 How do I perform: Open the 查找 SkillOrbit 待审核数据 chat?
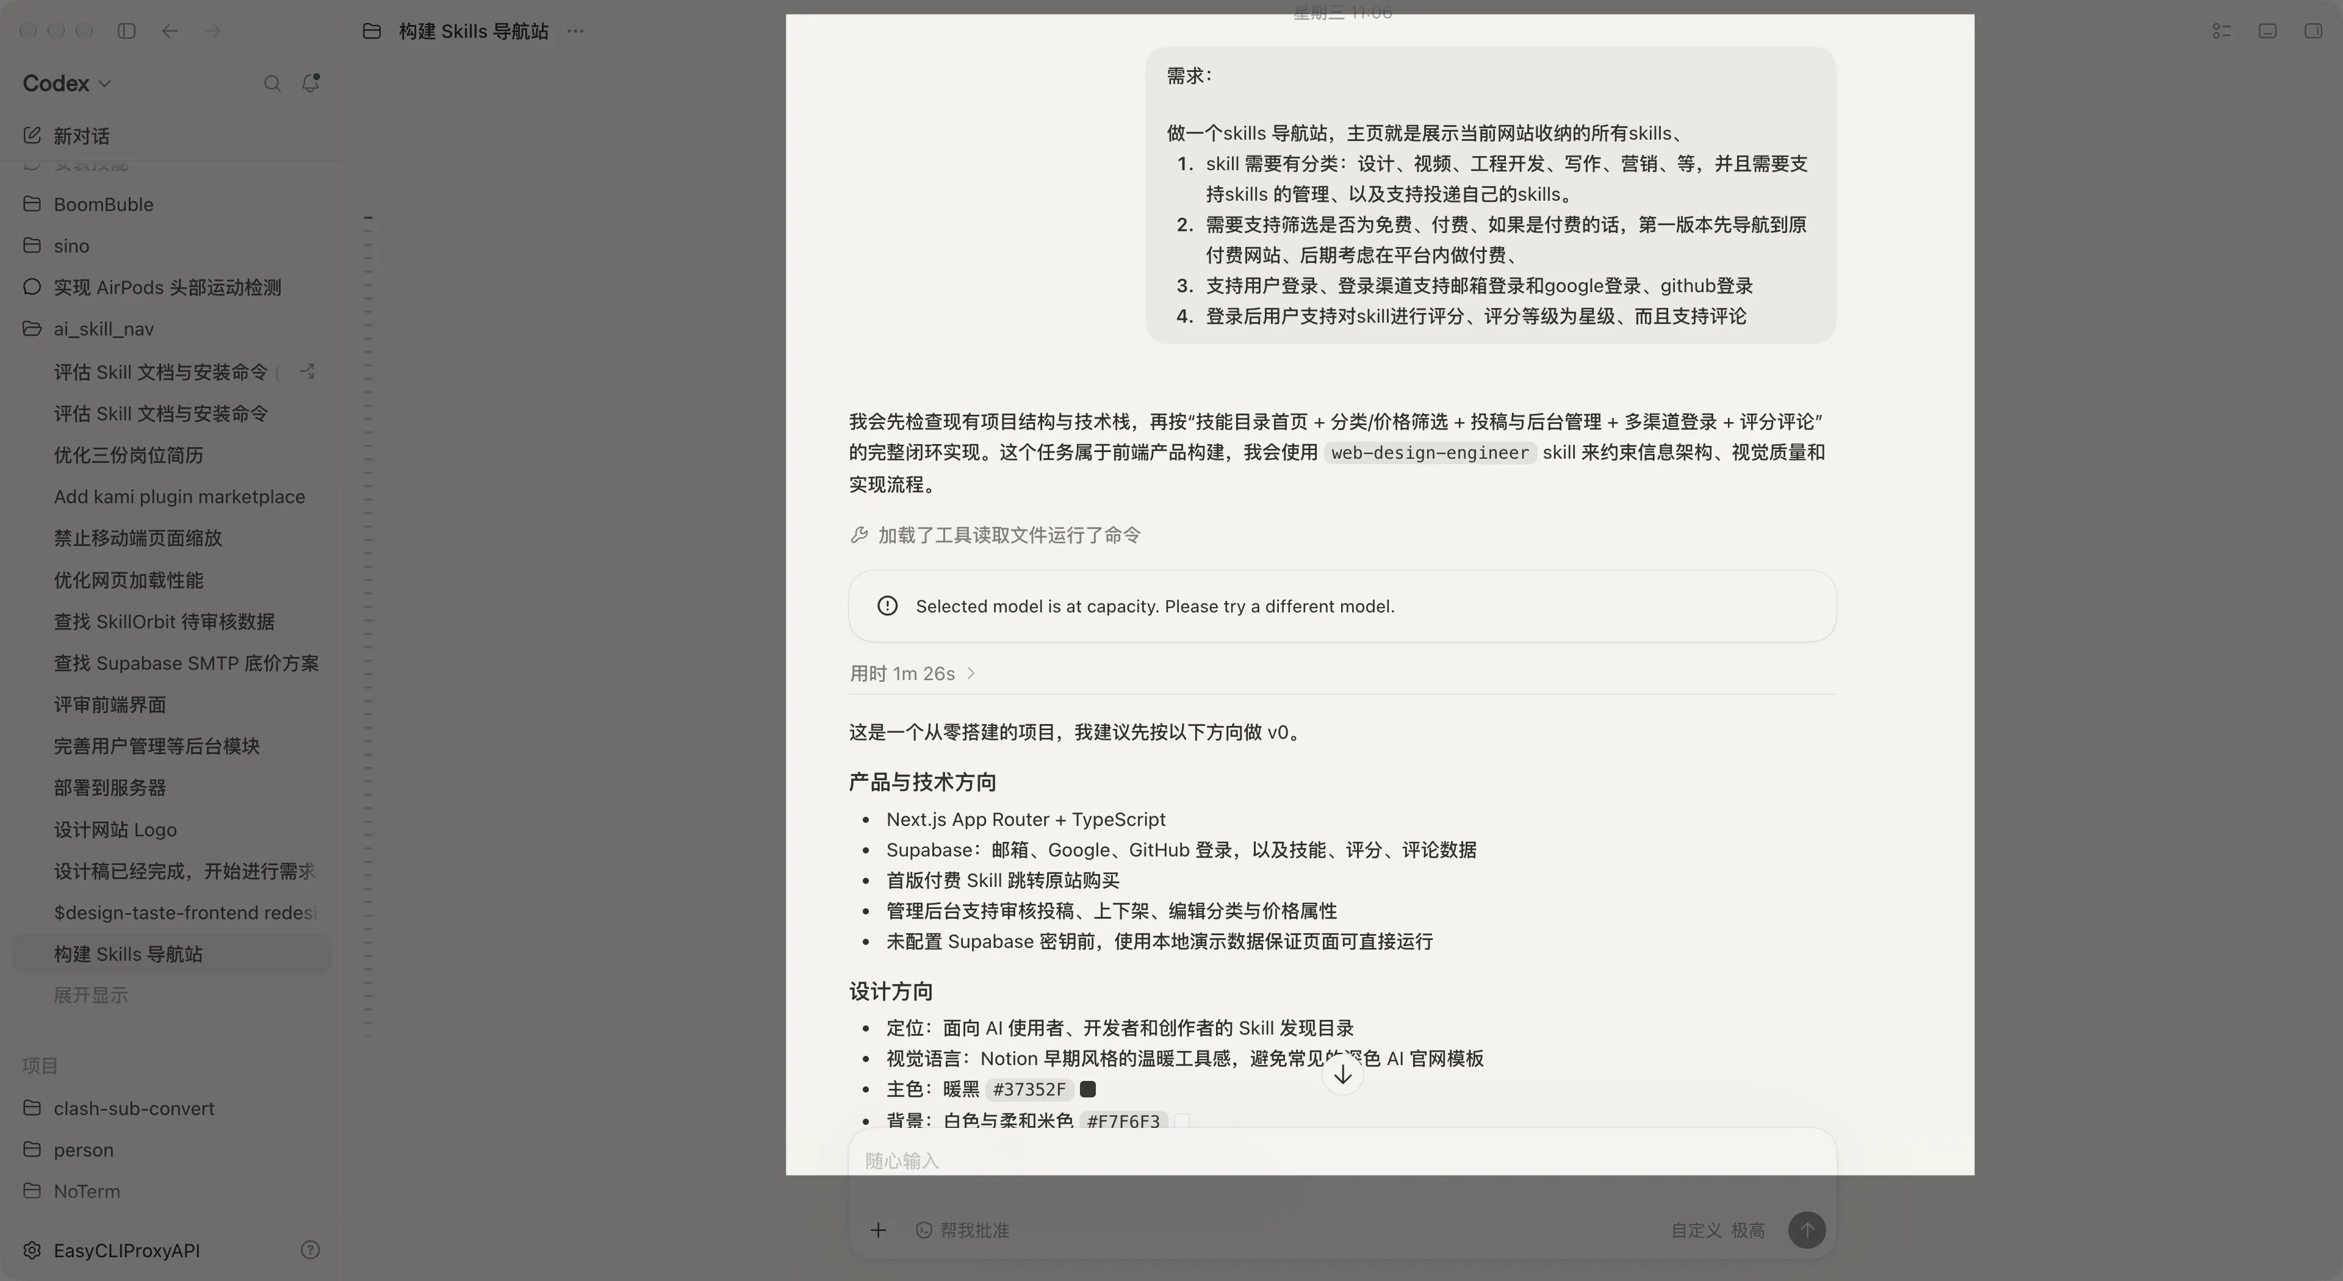coord(172,622)
